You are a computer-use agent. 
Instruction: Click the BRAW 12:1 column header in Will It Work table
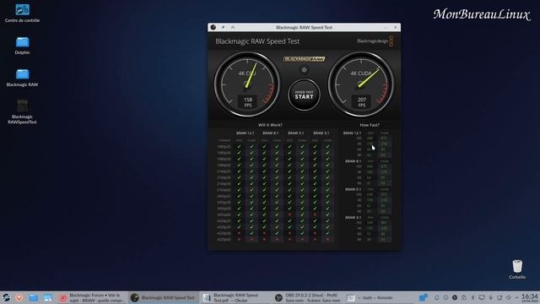(x=246, y=133)
